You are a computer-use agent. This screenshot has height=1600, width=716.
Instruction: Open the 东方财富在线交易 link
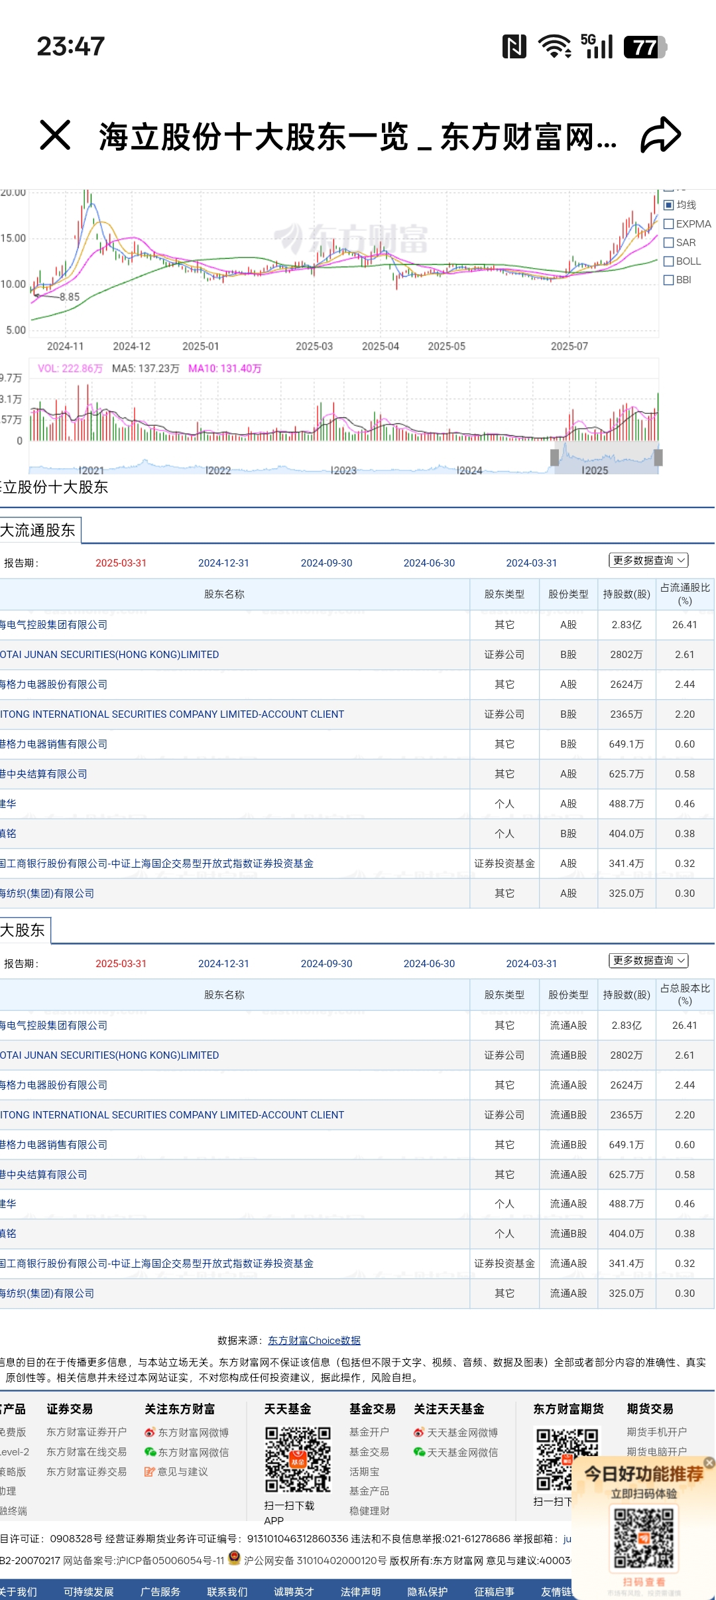86,1451
